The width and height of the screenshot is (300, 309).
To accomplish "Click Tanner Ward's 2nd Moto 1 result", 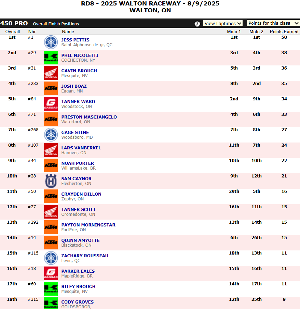I will coord(234,99).
